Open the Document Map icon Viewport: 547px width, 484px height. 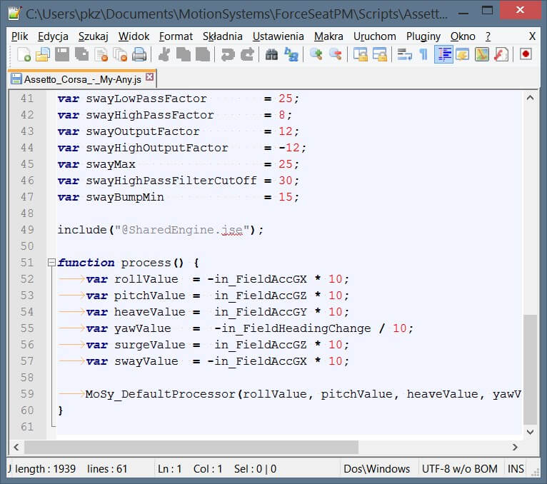tap(482, 55)
